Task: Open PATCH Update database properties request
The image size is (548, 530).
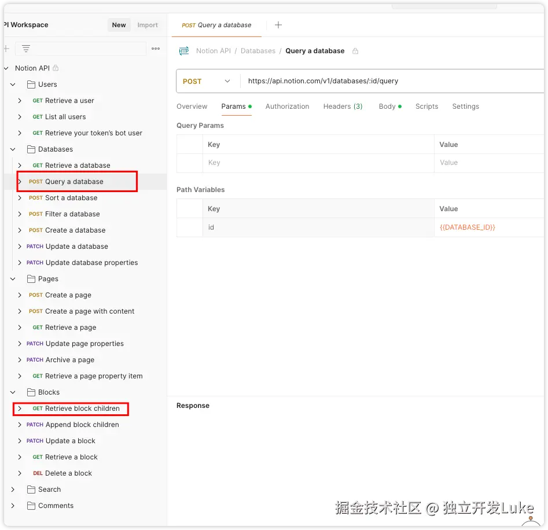Action: (82, 263)
